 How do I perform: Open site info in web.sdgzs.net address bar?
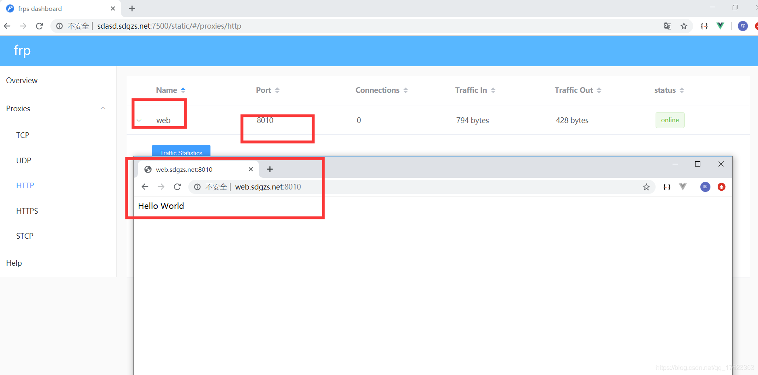[x=197, y=187]
